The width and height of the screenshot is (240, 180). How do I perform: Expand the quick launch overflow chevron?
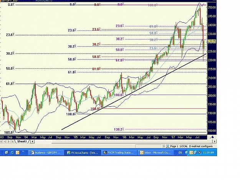[x=23, y=151]
